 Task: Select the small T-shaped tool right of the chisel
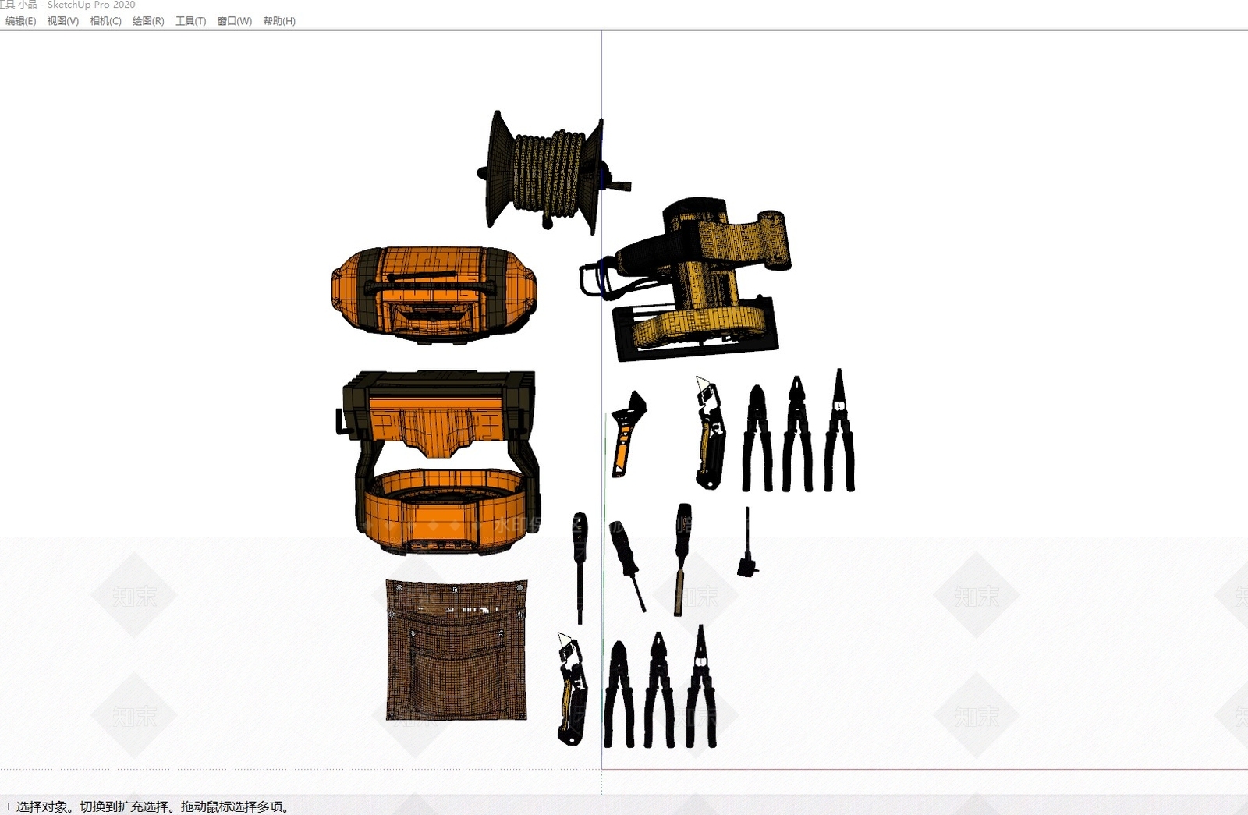click(748, 543)
